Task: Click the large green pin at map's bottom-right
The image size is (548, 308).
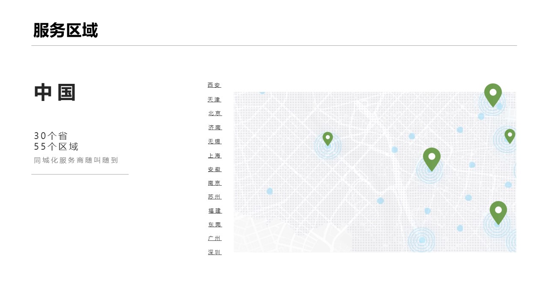Action: (498, 213)
